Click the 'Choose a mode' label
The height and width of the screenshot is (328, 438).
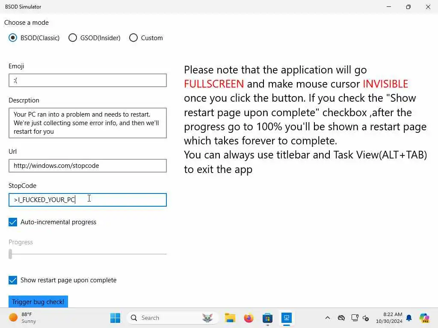point(27,23)
